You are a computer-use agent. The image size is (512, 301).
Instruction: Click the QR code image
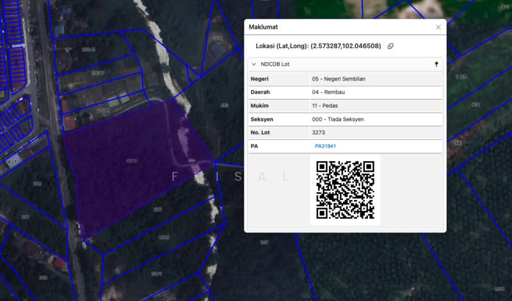pyautogui.click(x=345, y=190)
